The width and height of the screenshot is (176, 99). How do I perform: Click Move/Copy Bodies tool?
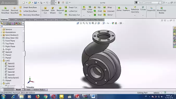coord(161,10)
